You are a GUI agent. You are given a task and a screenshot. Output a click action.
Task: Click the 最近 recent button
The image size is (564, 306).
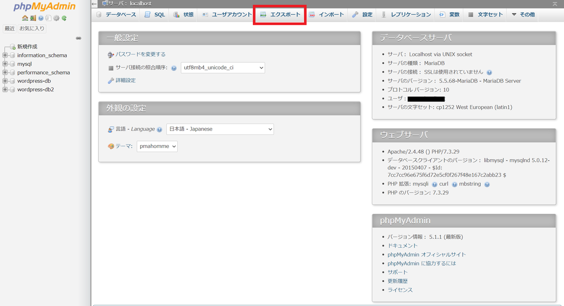10,29
